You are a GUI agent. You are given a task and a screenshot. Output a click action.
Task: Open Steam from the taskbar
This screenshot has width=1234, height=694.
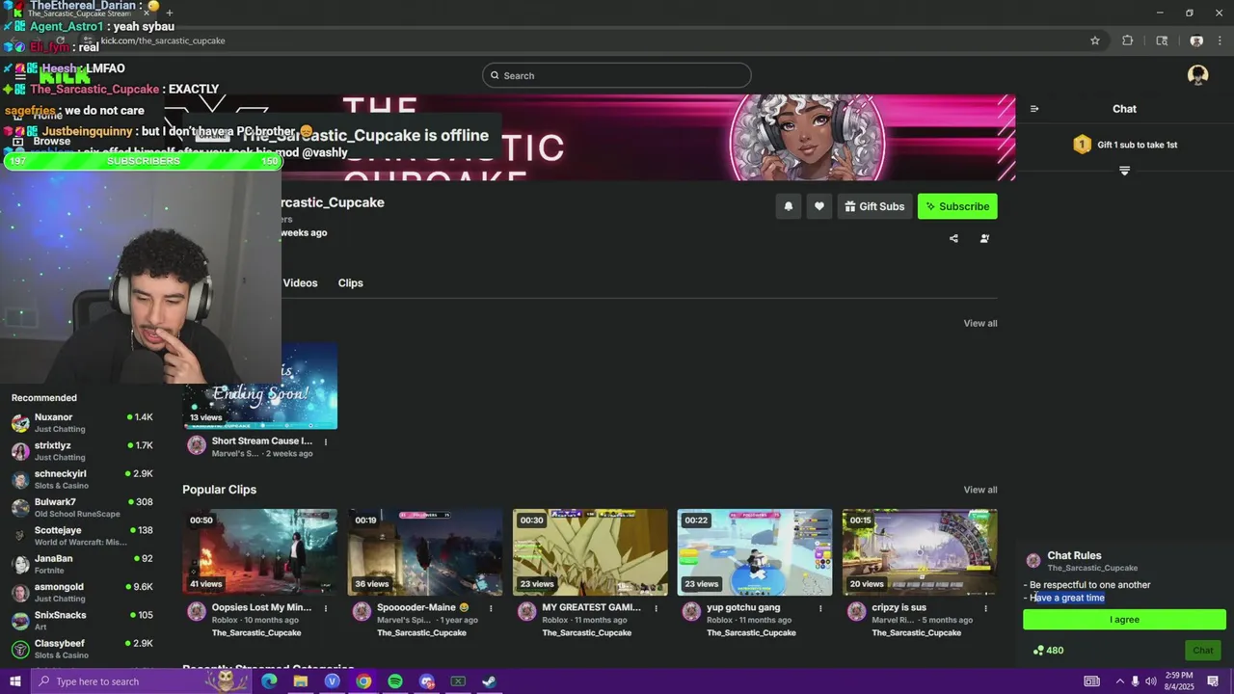(x=490, y=681)
